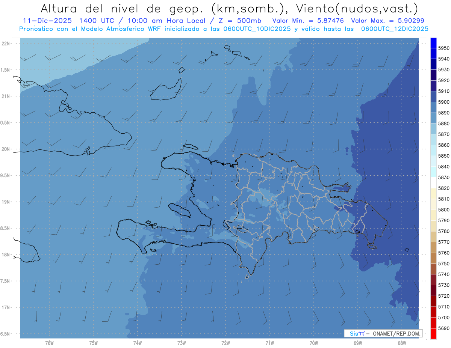Click the '8.5N' latitude label
The height and width of the screenshot is (348, 451).
5,228
